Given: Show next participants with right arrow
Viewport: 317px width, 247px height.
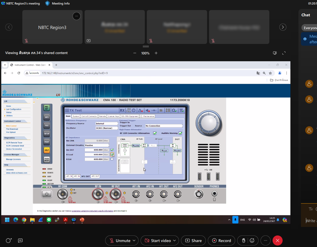Looking at the screenshot, I should 283,27.
